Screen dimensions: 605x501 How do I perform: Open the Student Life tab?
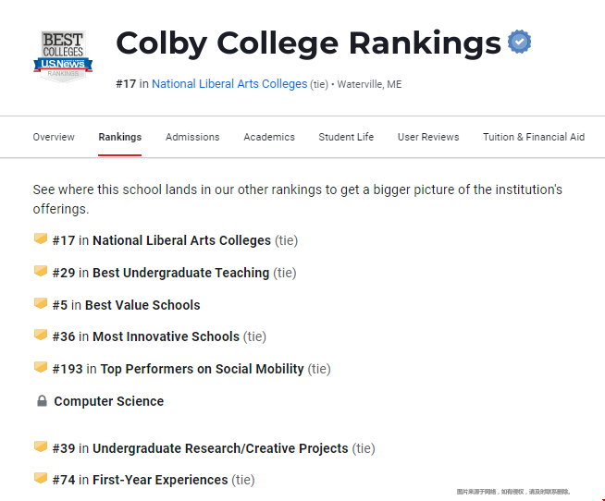point(346,137)
